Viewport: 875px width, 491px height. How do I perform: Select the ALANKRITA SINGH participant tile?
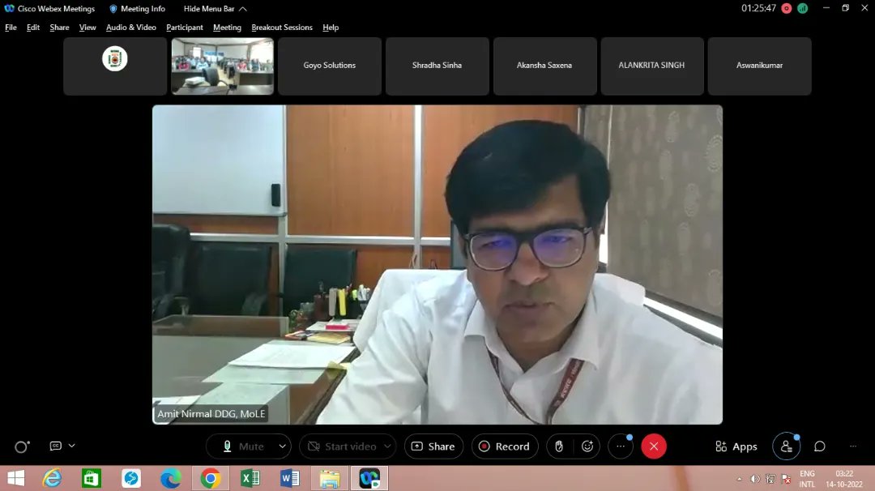pyautogui.click(x=651, y=66)
